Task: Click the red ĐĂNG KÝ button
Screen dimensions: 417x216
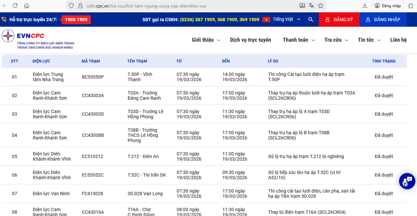Action: (x=339, y=19)
